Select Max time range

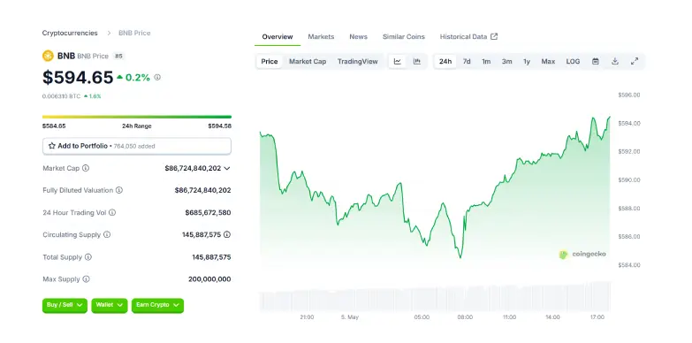pyautogui.click(x=548, y=61)
